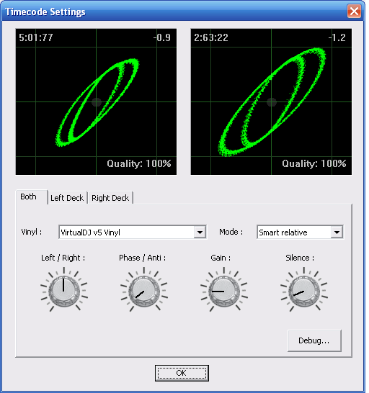Confirm settings with the OK button
This screenshot has height=393, width=369.
coord(182,373)
